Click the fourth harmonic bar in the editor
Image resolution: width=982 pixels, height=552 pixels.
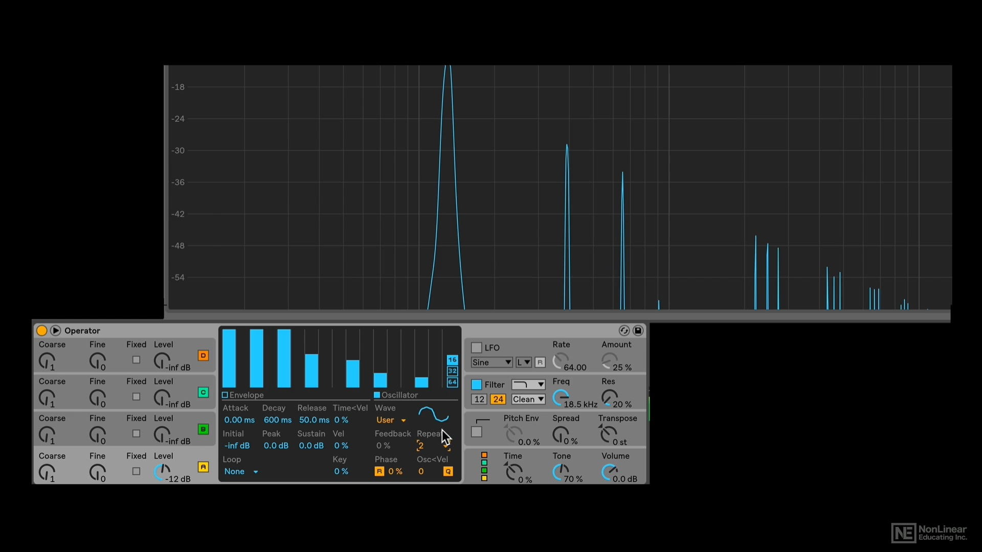311,371
